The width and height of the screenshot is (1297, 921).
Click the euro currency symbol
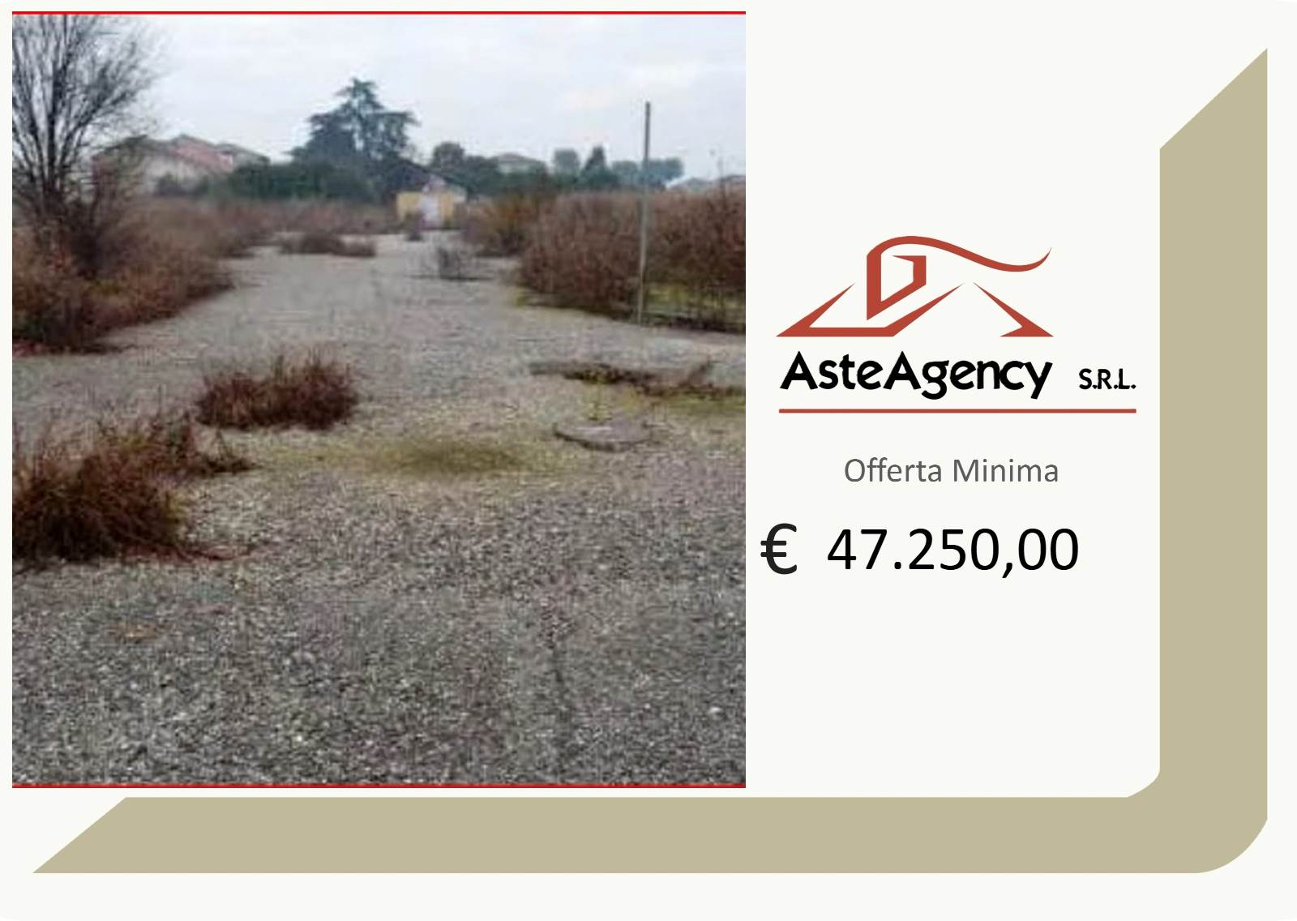tap(780, 550)
